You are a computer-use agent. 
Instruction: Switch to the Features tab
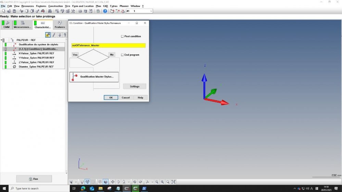[x=60, y=25]
